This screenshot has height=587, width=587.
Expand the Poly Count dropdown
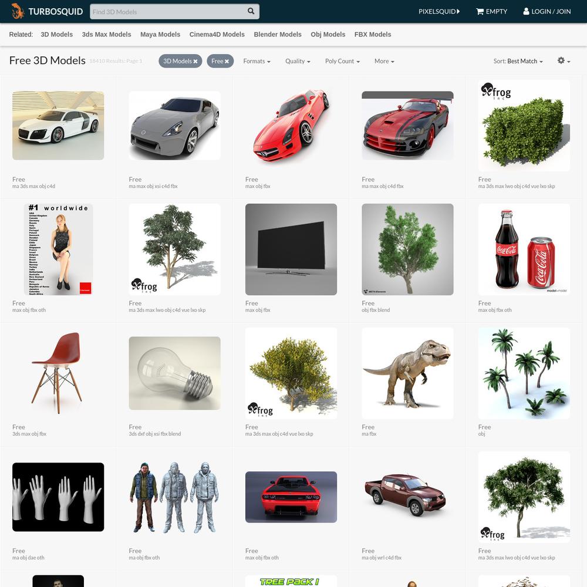[342, 61]
